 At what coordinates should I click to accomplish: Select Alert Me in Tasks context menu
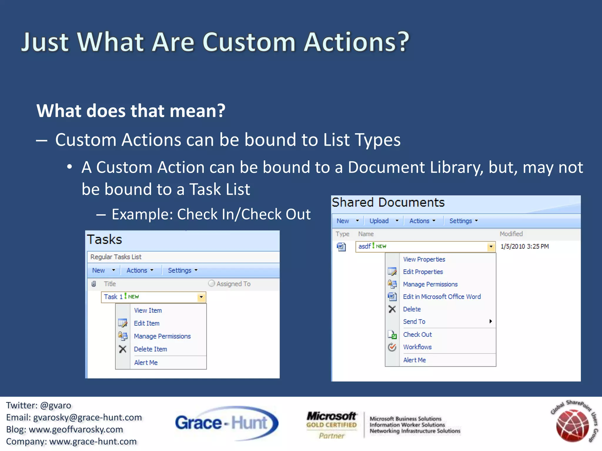tap(146, 363)
